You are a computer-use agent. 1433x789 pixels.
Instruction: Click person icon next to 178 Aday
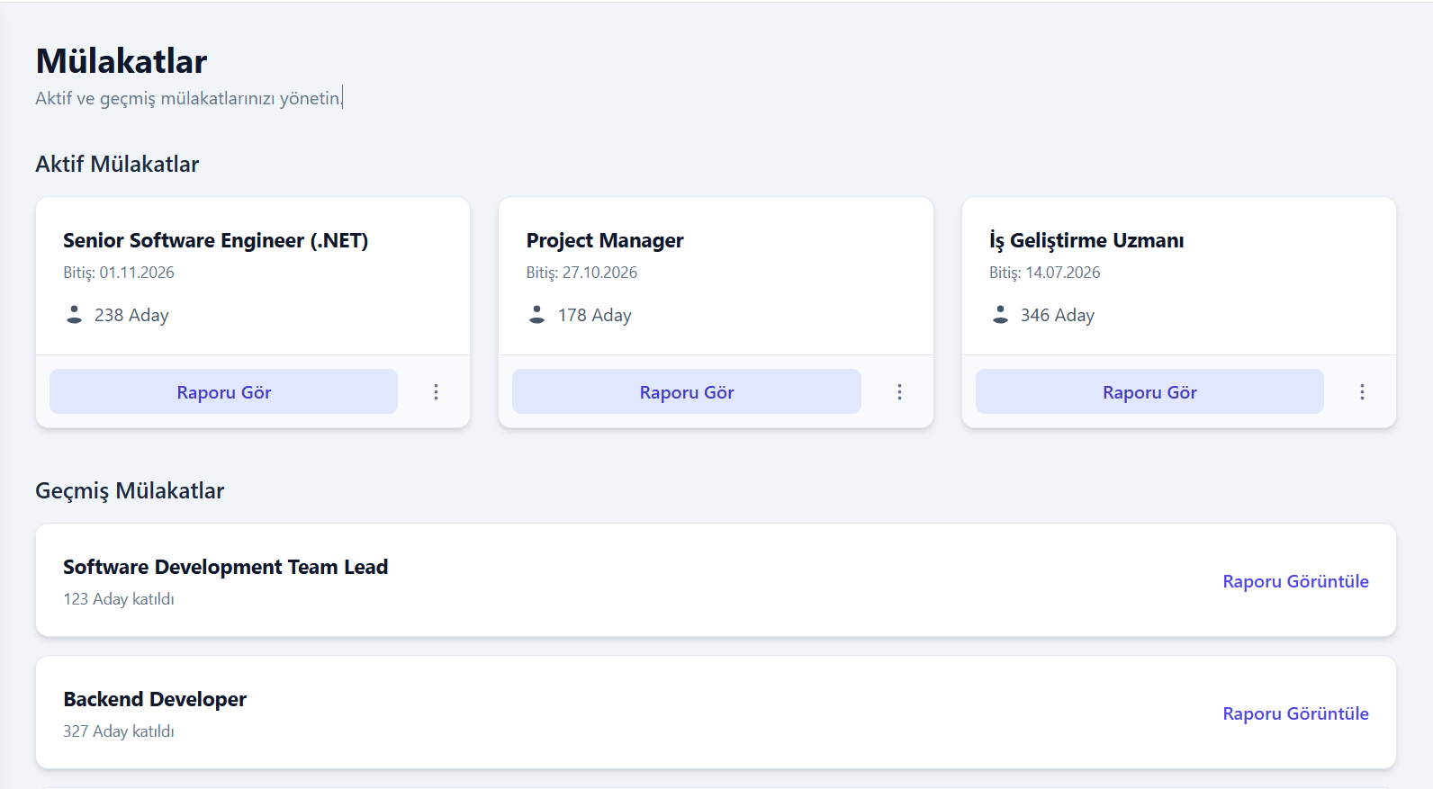coord(537,314)
